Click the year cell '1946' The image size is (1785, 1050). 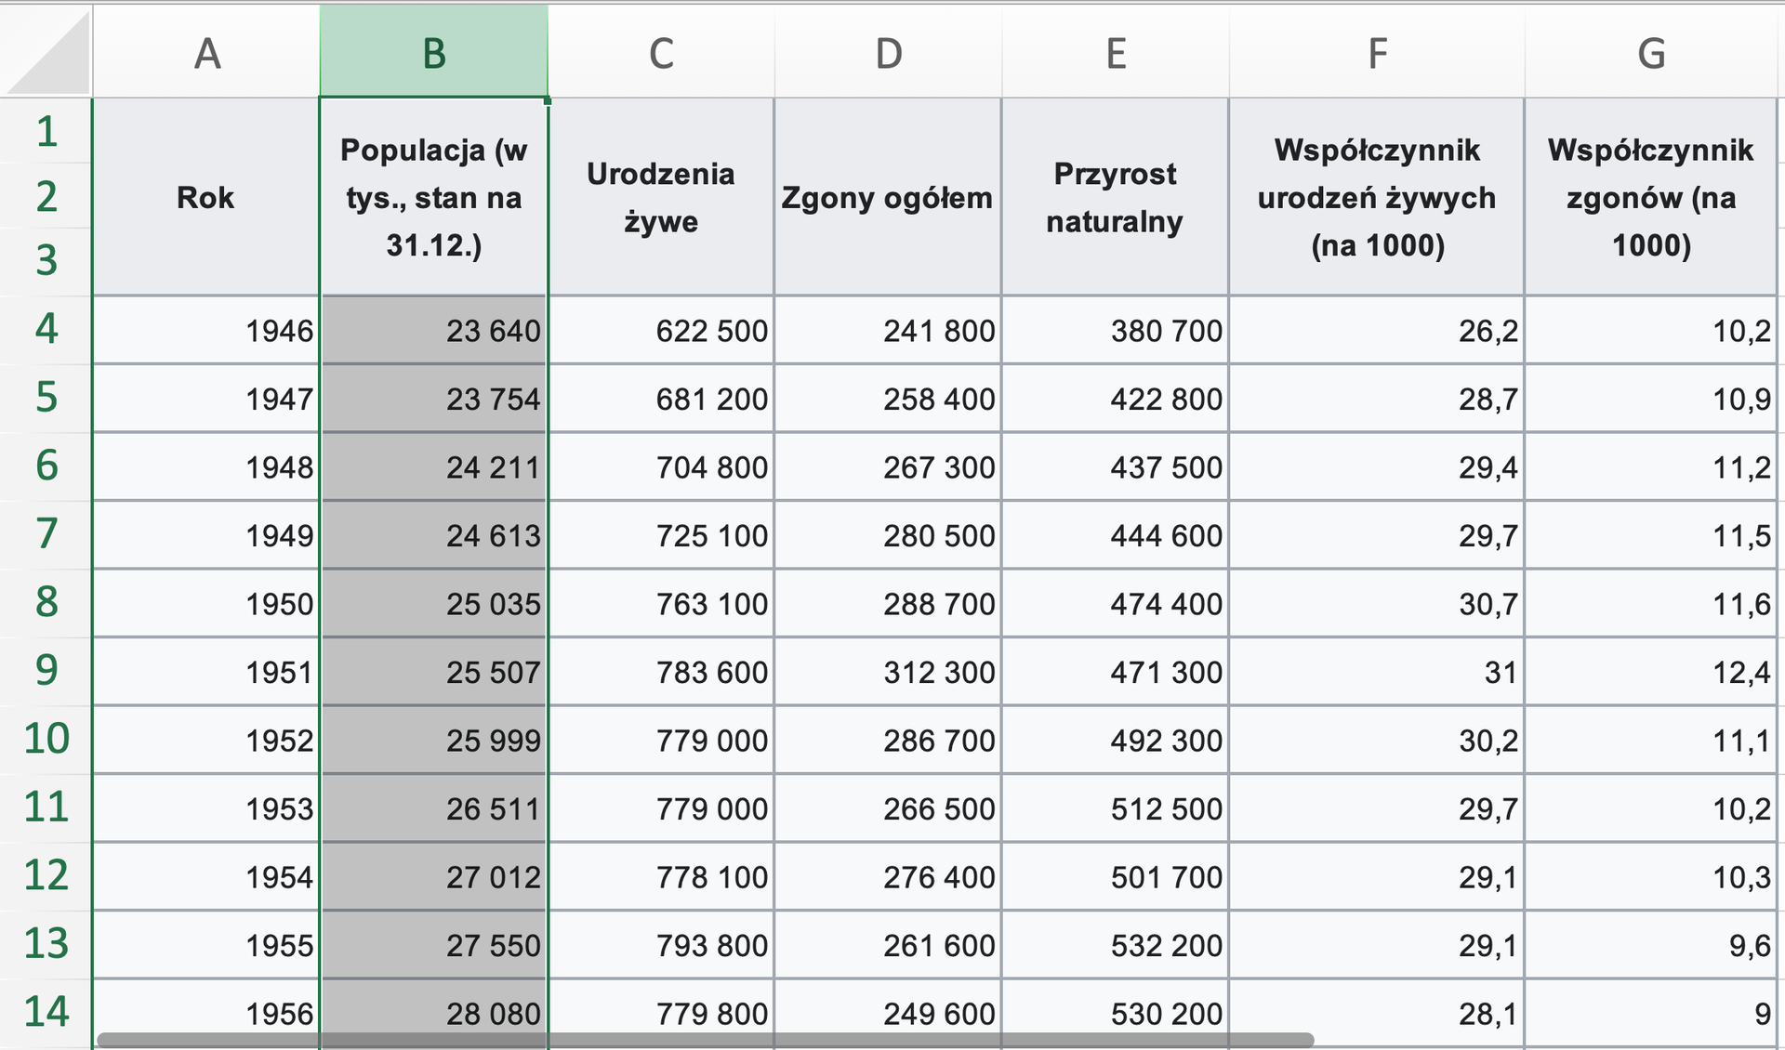click(x=206, y=330)
